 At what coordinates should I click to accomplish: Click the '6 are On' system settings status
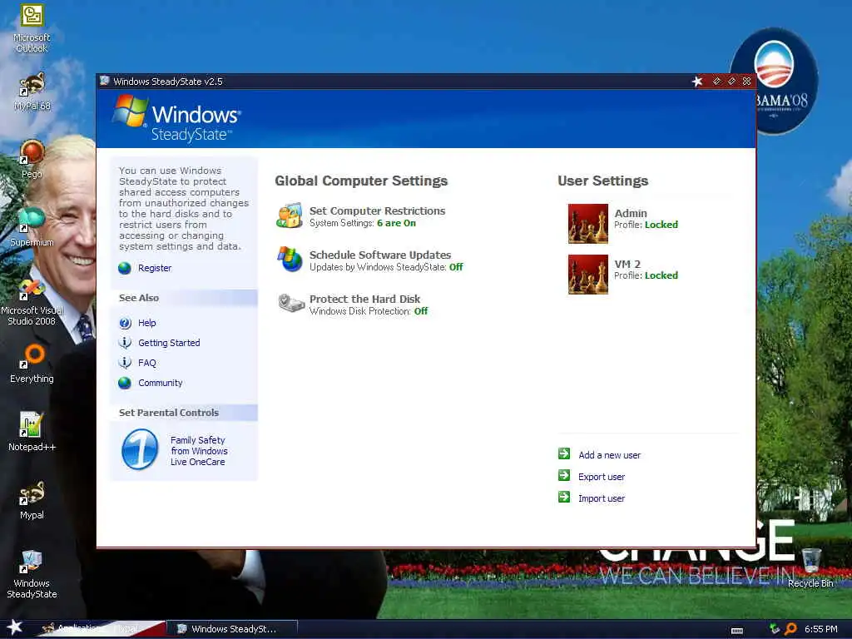click(396, 223)
